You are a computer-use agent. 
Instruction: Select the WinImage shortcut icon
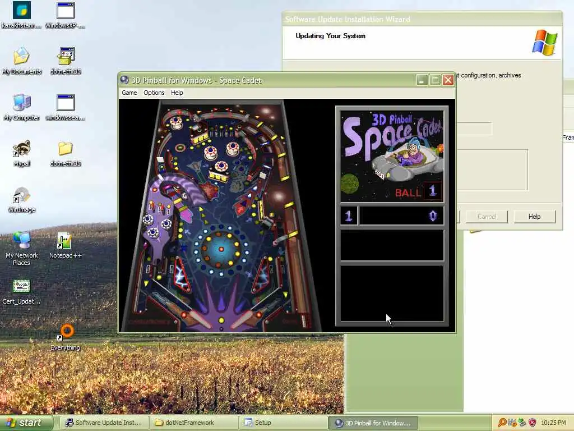pyautogui.click(x=22, y=200)
